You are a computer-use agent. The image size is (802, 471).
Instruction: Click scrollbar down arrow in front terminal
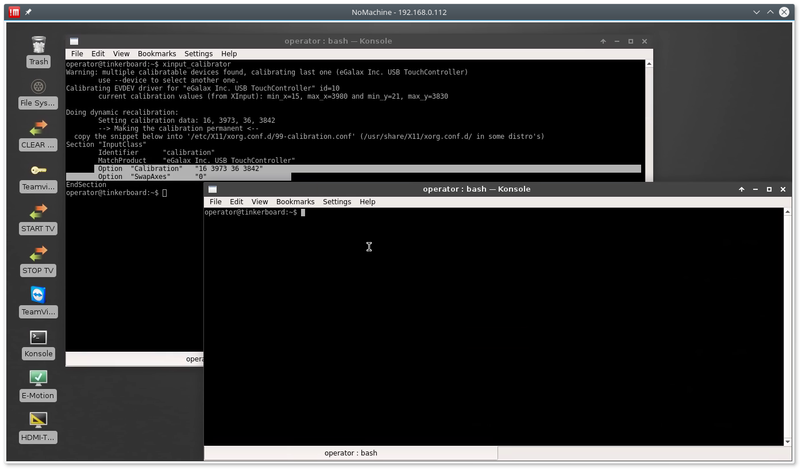click(x=787, y=441)
